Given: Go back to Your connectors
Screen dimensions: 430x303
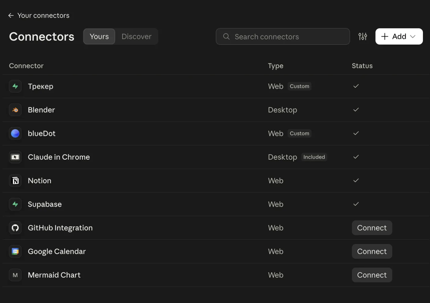Looking at the screenshot, I should (x=39, y=15).
